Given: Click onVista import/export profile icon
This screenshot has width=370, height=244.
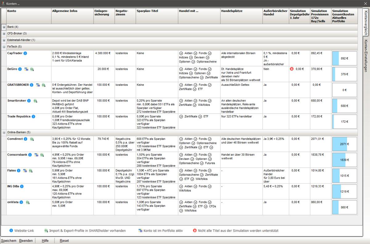Looking at the screenshot, I should (28, 202).
